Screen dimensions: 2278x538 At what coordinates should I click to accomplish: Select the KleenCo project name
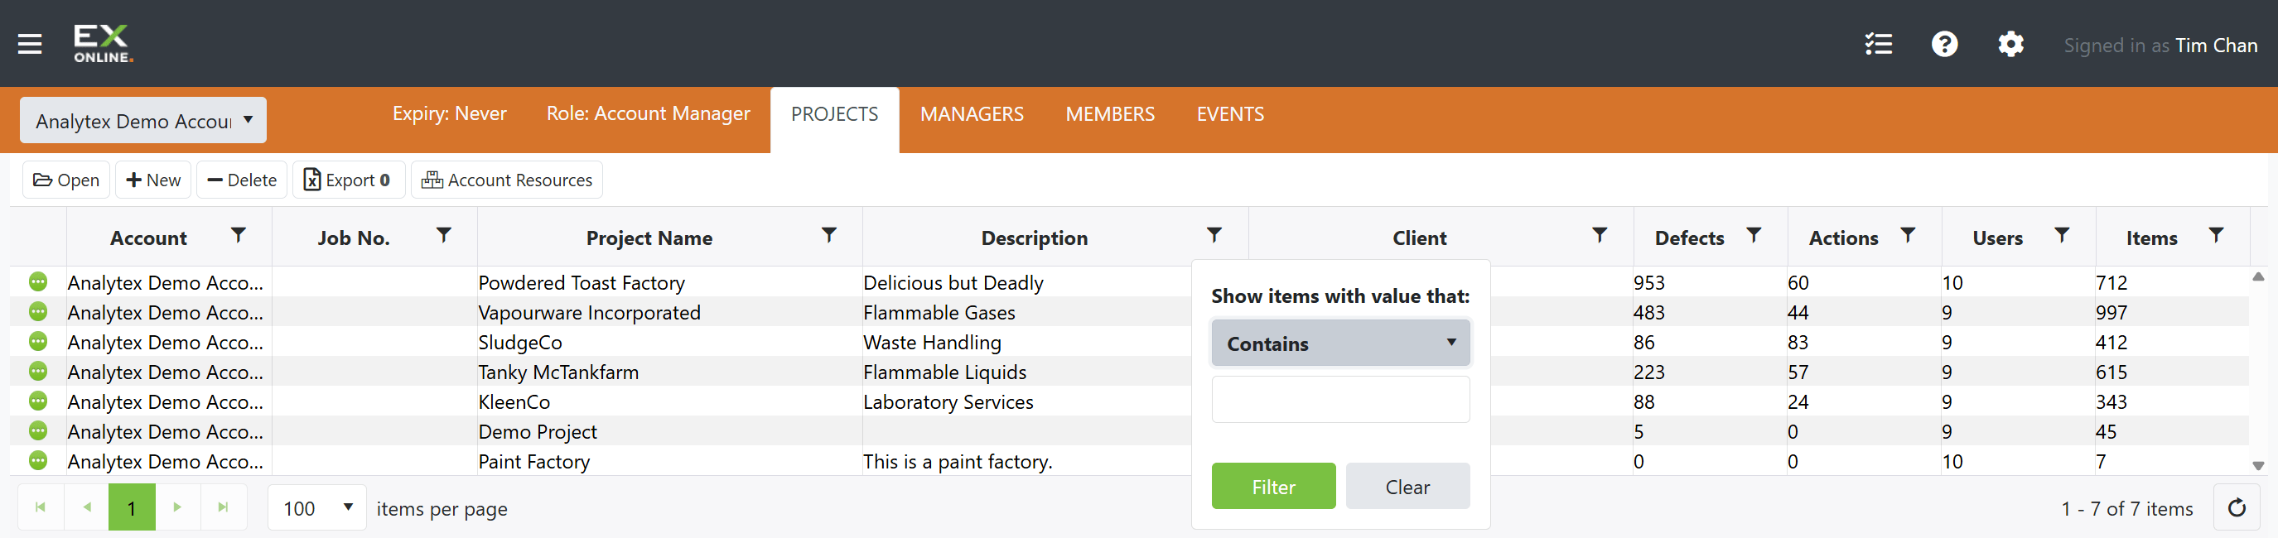point(514,402)
